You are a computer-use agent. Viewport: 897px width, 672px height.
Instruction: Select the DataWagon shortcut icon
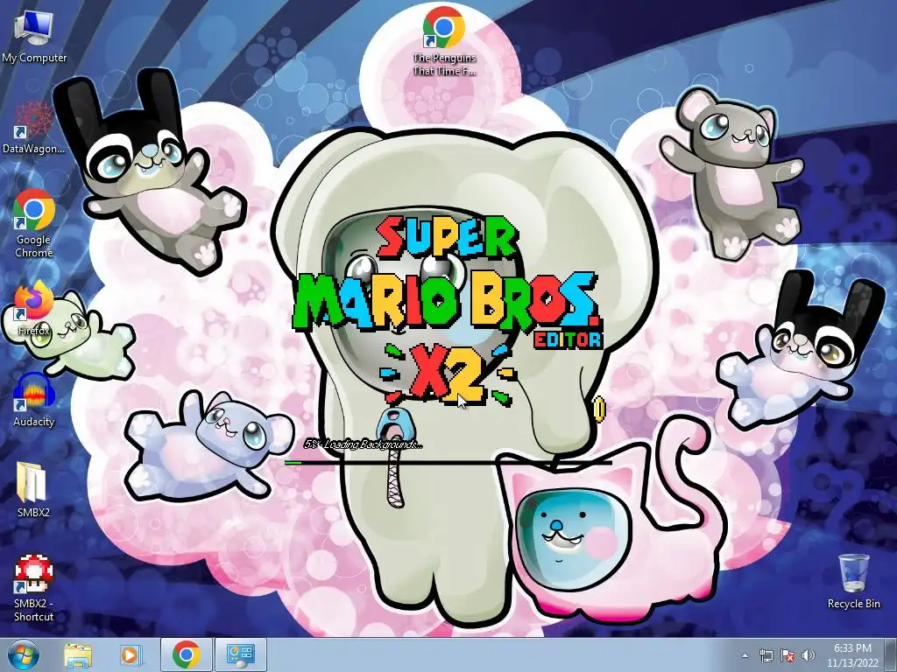(33, 127)
